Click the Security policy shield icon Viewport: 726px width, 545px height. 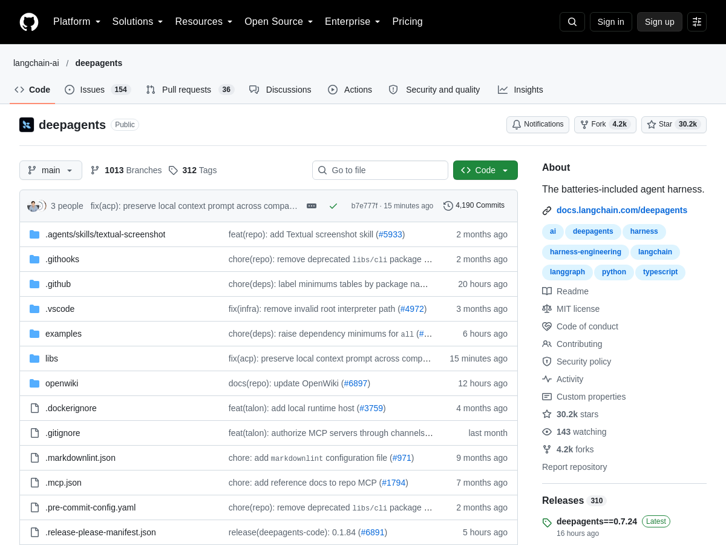pos(547,362)
